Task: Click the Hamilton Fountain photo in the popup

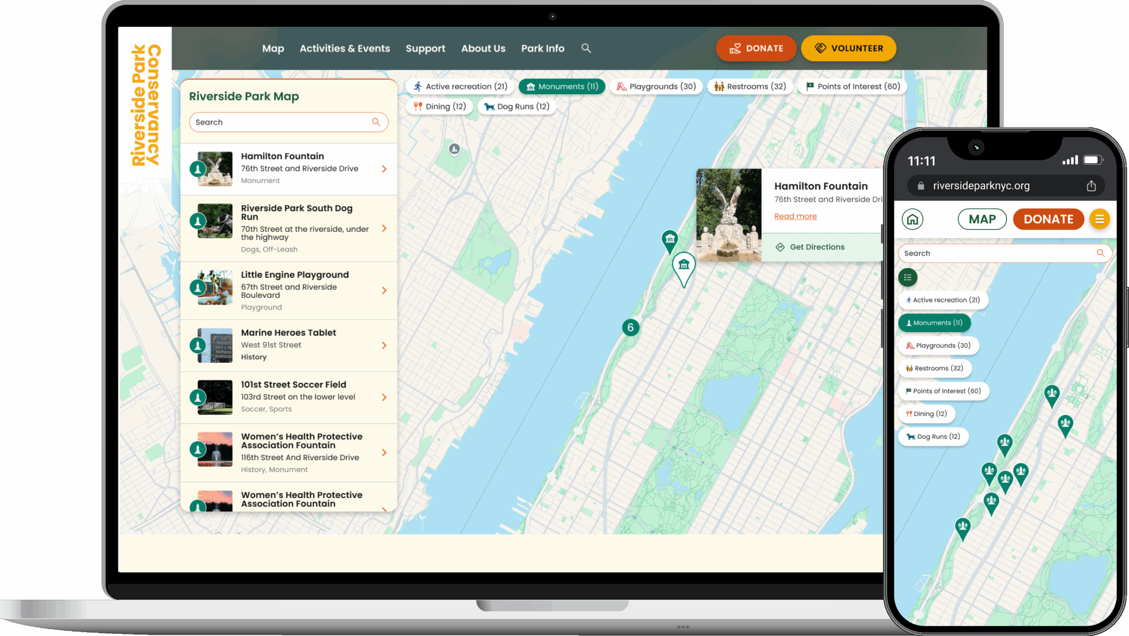Action: tap(729, 215)
